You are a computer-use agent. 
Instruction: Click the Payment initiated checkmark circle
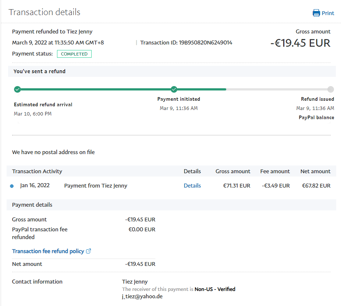[x=174, y=89]
